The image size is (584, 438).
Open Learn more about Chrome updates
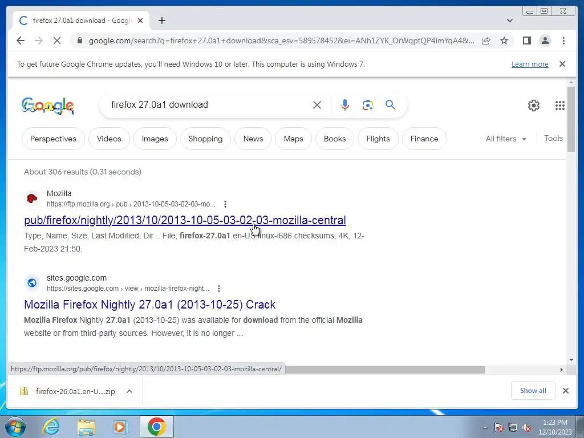[x=530, y=64]
